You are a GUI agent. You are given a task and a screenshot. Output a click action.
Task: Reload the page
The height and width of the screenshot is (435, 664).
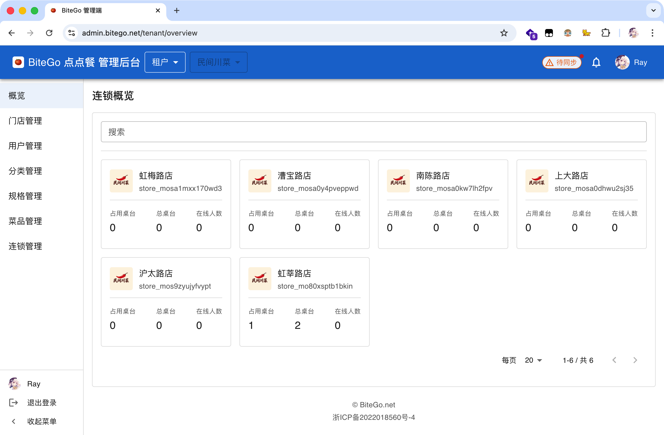(x=49, y=33)
